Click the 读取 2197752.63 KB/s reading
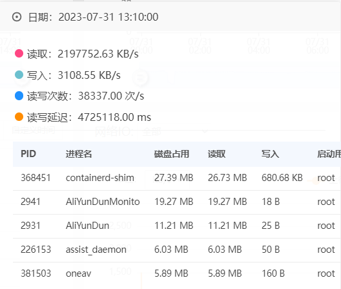The image size is (341, 289). [83, 54]
